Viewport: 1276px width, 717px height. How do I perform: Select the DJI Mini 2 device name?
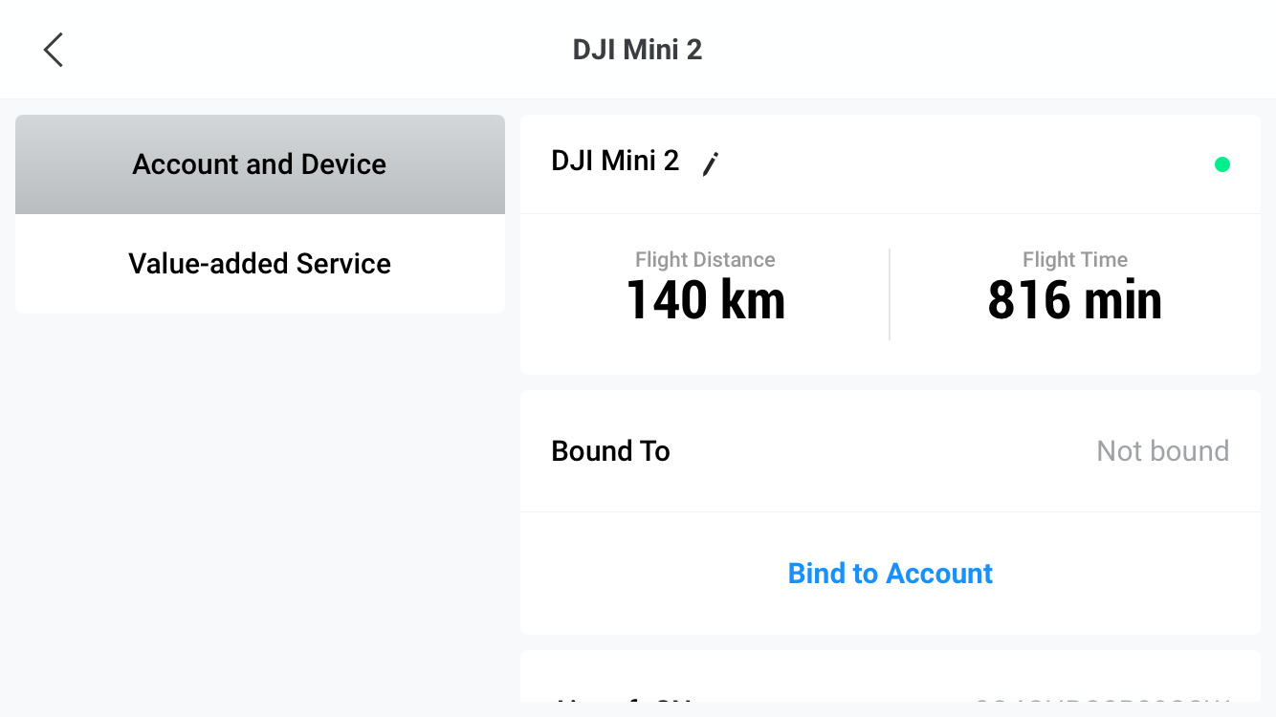pyautogui.click(x=615, y=161)
